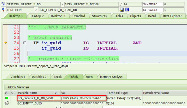Click the CRM_OPPORT_H_READ_DB function name field
Image resolution: width=187 pixels, height=108 pixels.
[78, 10]
